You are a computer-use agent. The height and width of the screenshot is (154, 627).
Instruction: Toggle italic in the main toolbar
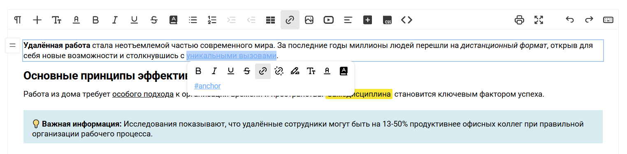[x=115, y=20]
